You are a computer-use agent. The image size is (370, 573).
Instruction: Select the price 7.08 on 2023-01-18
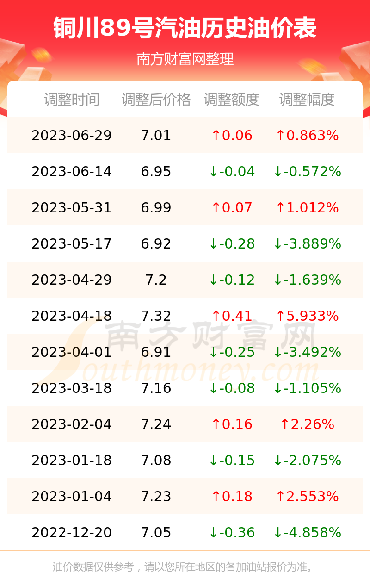156,461
